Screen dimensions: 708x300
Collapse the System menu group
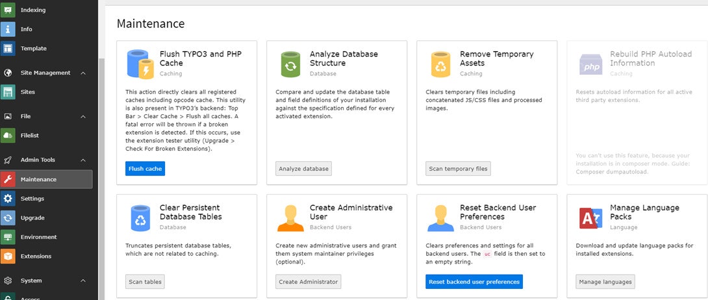point(83,281)
